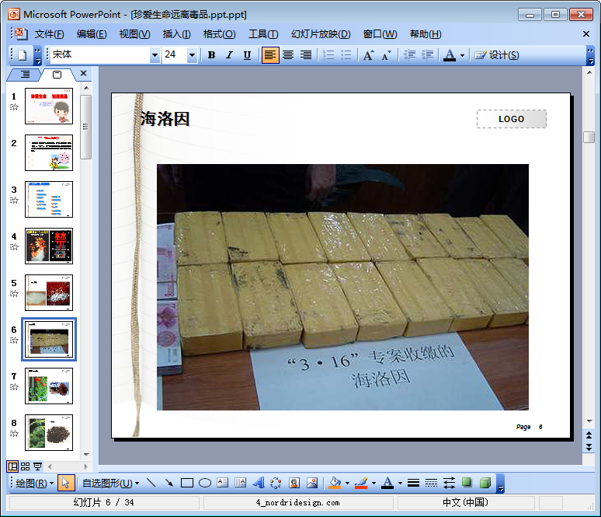The height and width of the screenshot is (517, 601).
Task: Open 文件(F) menu
Action: [50, 34]
